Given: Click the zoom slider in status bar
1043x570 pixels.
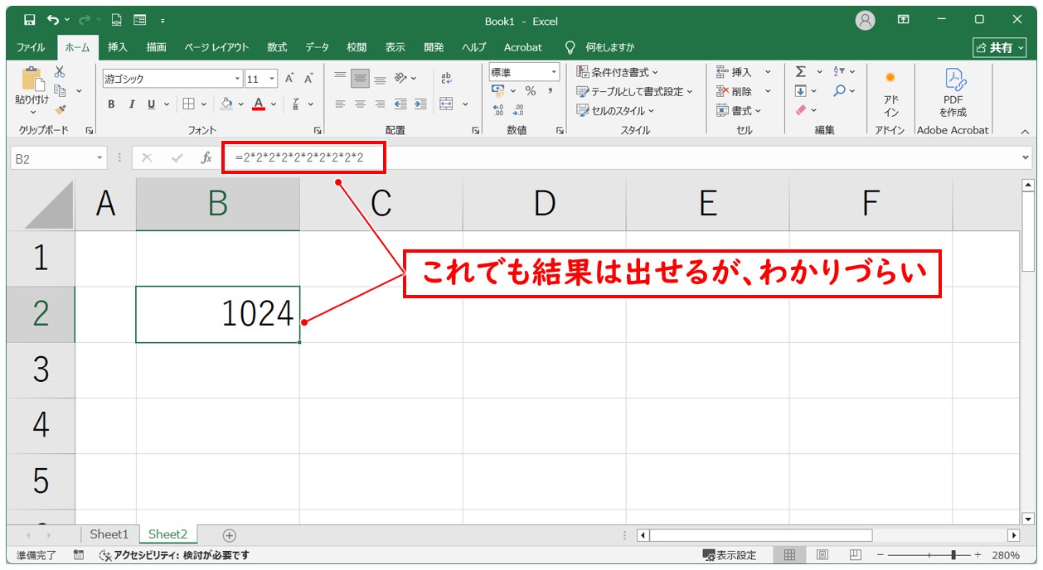Looking at the screenshot, I should click(955, 555).
